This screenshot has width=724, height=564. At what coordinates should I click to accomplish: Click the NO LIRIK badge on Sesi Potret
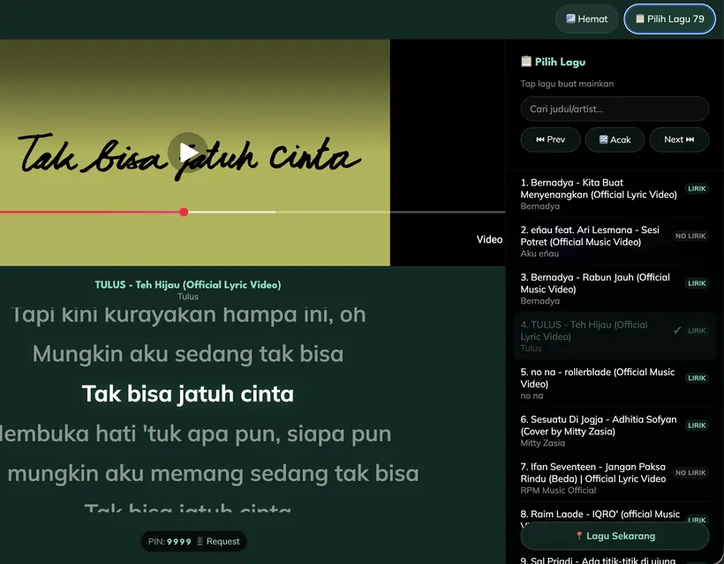coord(690,236)
